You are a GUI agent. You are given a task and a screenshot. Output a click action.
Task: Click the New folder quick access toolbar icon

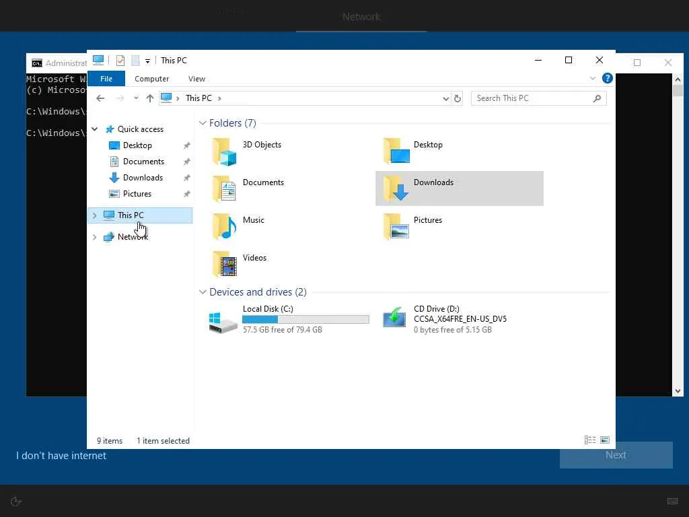point(135,61)
